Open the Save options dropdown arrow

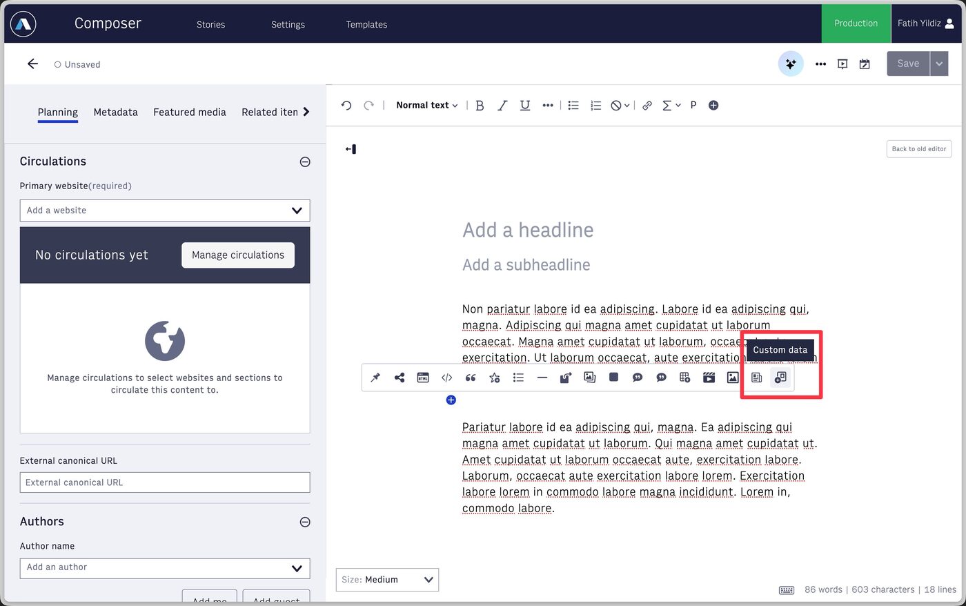[939, 63]
